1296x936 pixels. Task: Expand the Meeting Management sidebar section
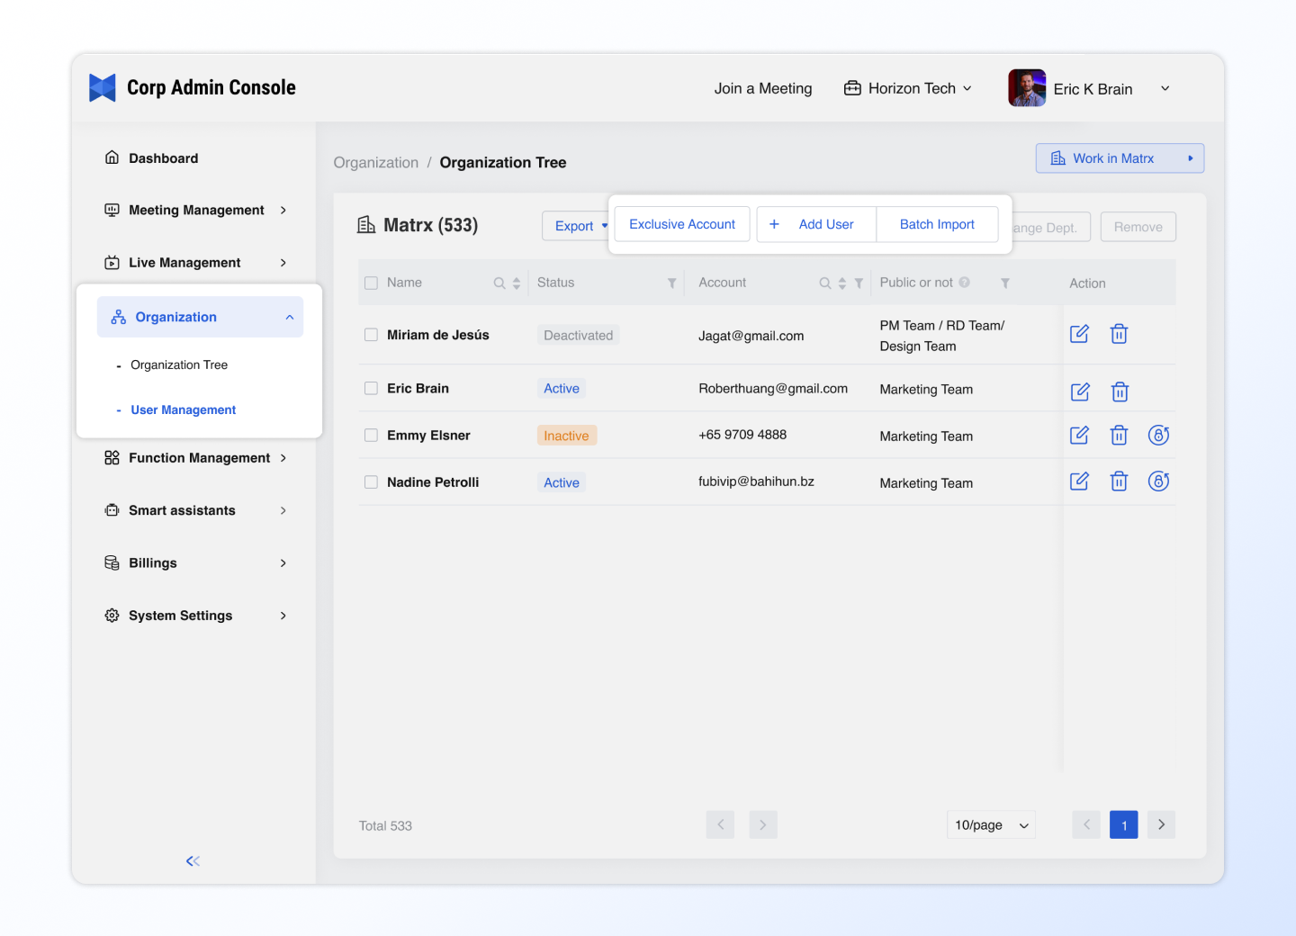click(196, 211)
